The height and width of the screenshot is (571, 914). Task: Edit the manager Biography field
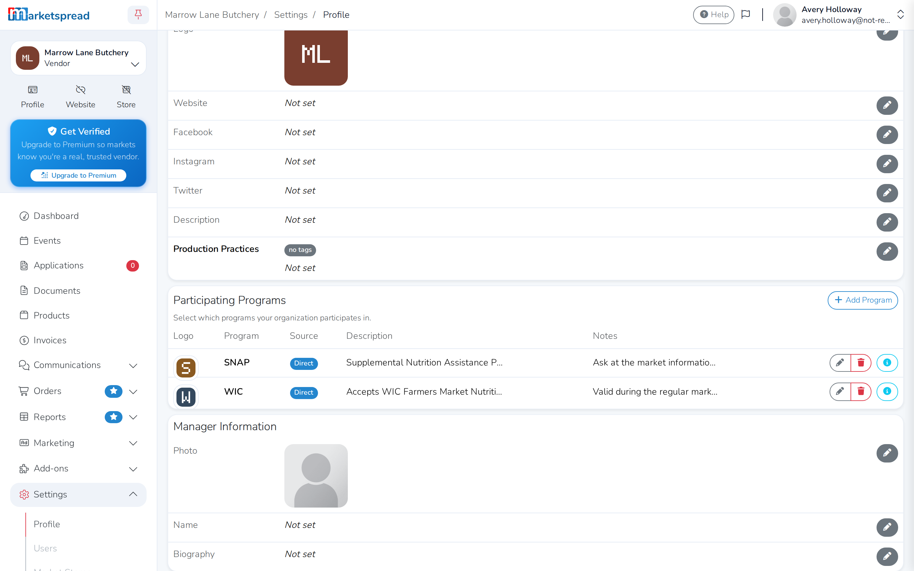click(887, 556)
